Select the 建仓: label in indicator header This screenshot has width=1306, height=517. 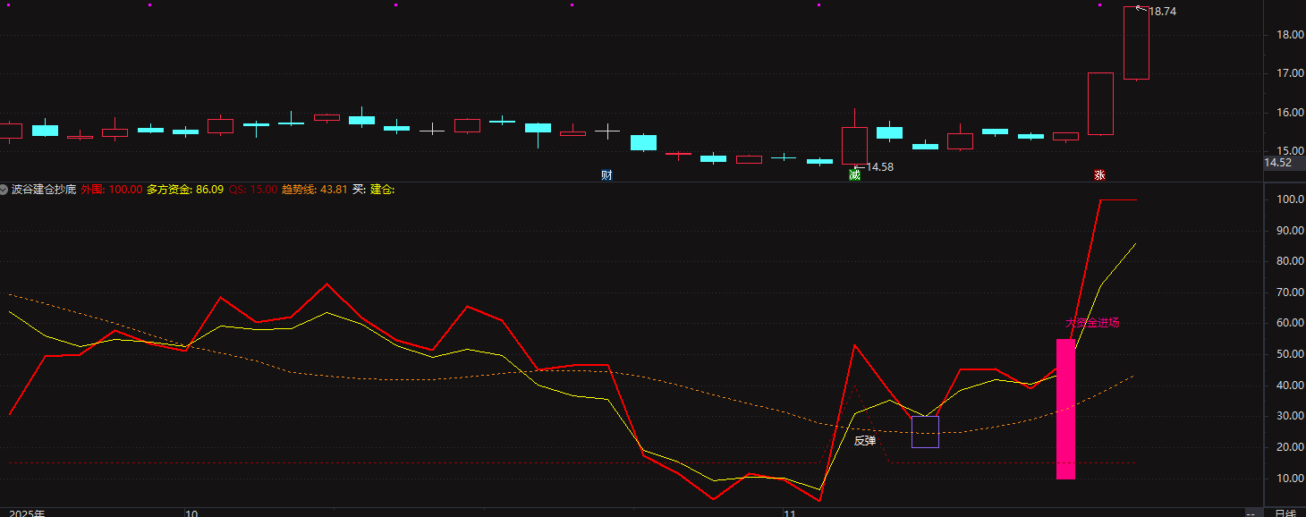point(383,190)
